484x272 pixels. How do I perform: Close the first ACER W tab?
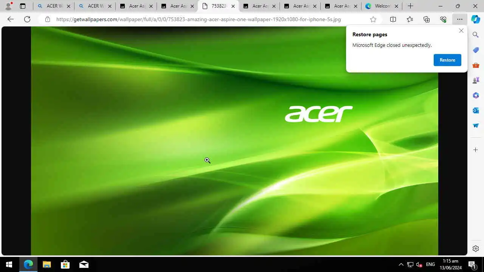tap(69, 6)
